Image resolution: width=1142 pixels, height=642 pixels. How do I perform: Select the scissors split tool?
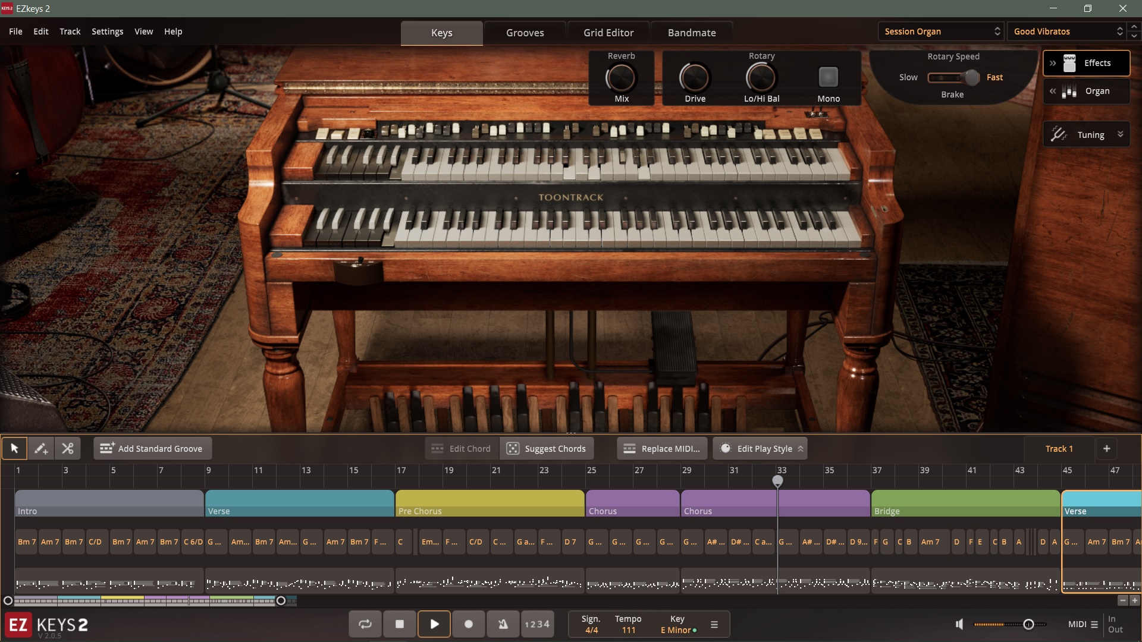coord(68,448)
